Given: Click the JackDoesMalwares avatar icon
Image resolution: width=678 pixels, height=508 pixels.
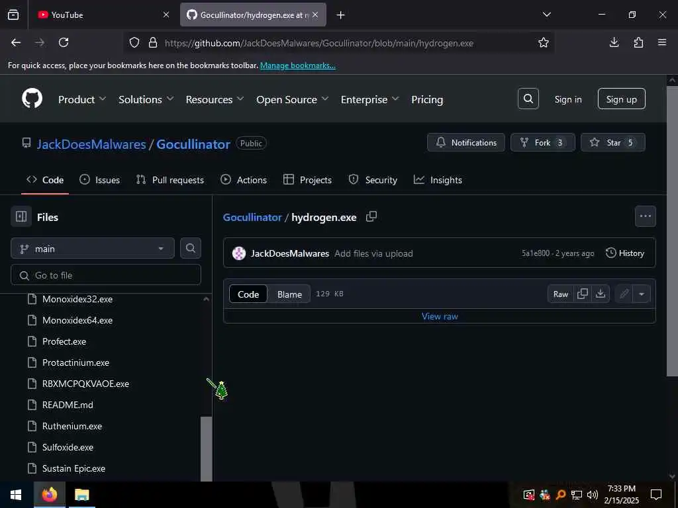Looking at the screenshot, I should click(238, 253).
